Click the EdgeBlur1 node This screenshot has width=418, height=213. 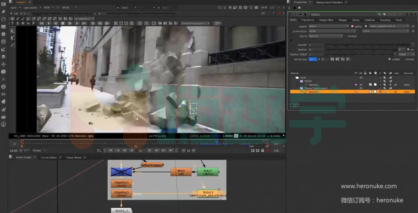121,184
